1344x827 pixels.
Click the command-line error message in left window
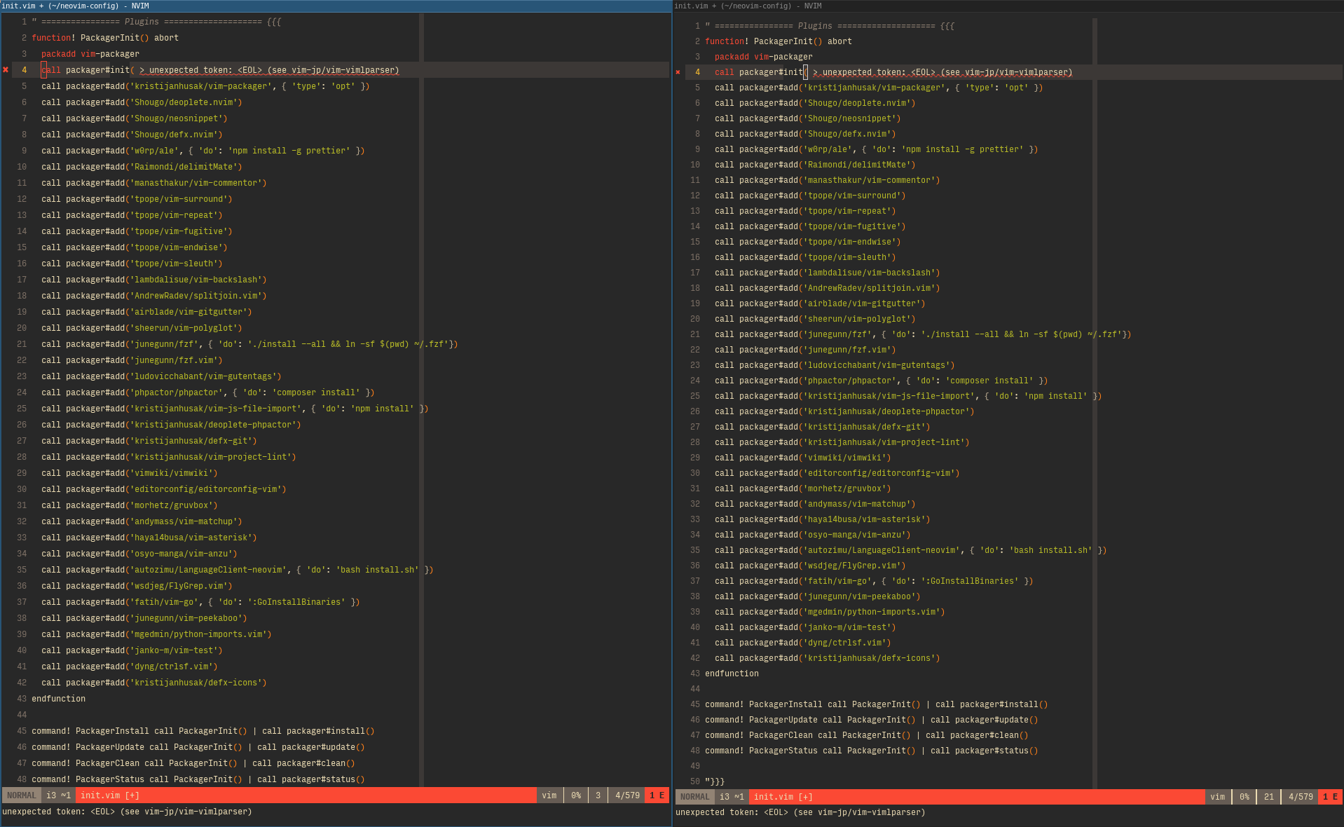127,812
